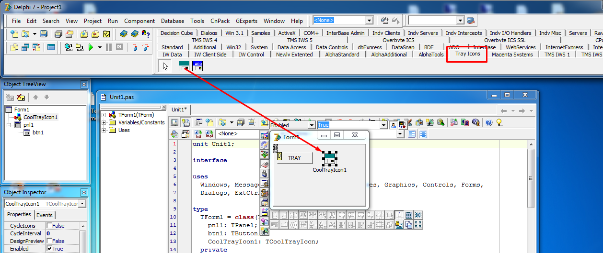Close the Object TreeView panel
The width and height of the screenshot is (603, 253).
(x=84, y=84)
